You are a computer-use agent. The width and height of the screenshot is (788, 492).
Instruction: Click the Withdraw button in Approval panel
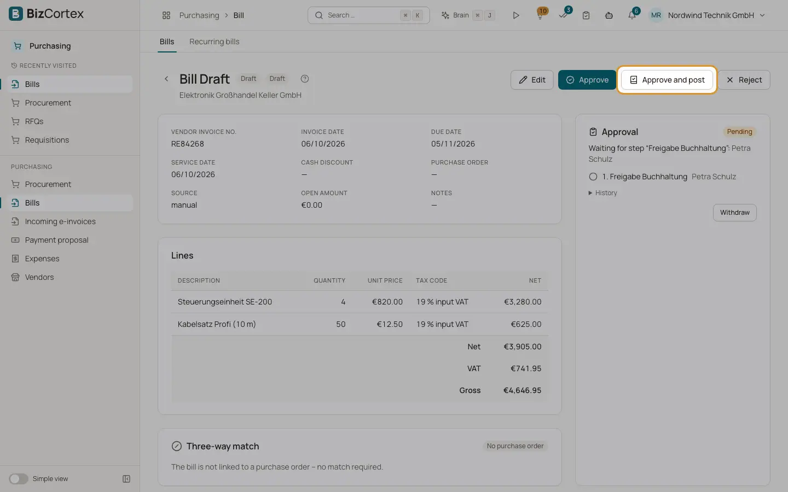734,213
